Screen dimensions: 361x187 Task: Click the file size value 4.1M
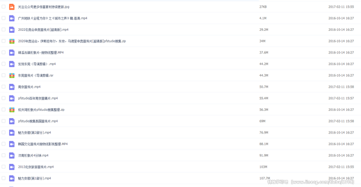[263, 18]
